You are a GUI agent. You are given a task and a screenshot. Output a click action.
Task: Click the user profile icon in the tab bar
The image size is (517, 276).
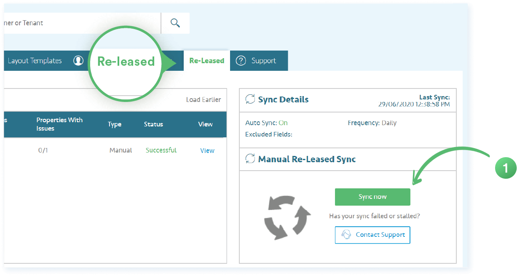click(x=78, y=61)
